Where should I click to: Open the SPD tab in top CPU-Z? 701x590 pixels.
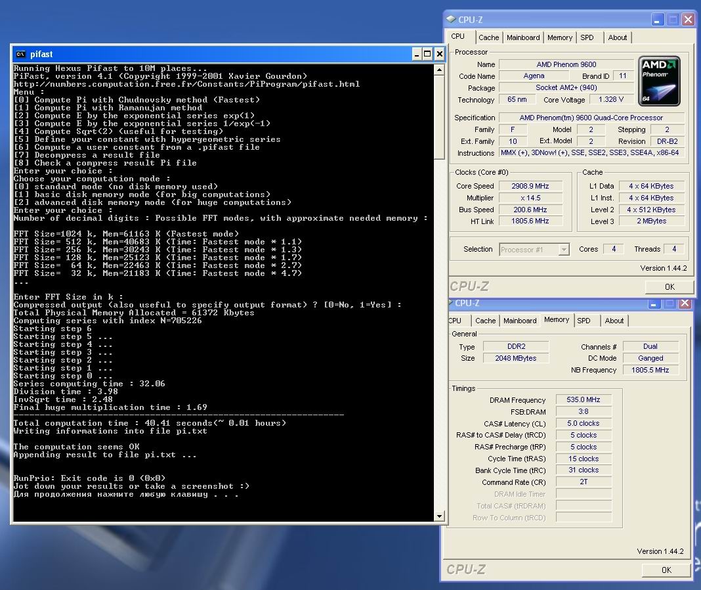tap(587, 37)
